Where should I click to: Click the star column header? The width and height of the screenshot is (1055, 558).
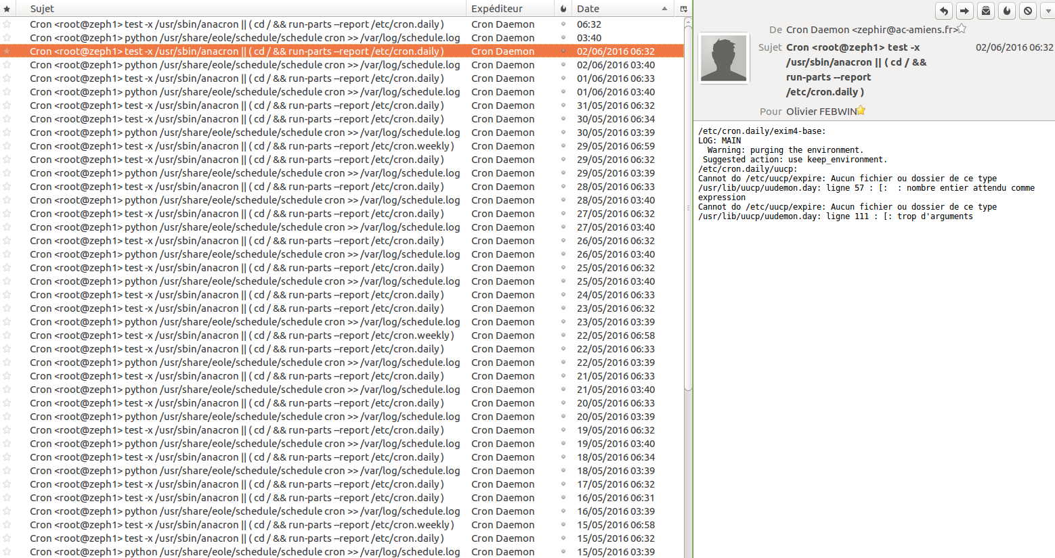[7, 9]
